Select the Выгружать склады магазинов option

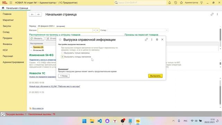76,57
